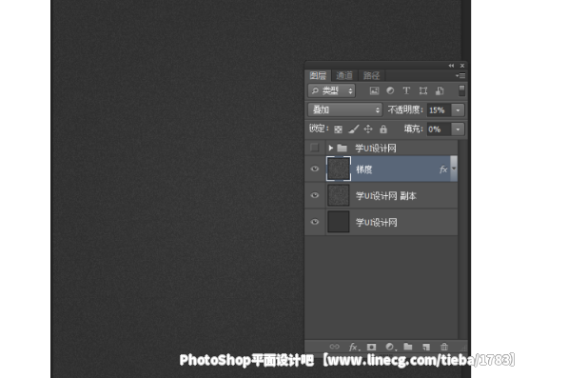Create a new layer
The width and height of the screenshot is (568, 378).
[426, 347]
